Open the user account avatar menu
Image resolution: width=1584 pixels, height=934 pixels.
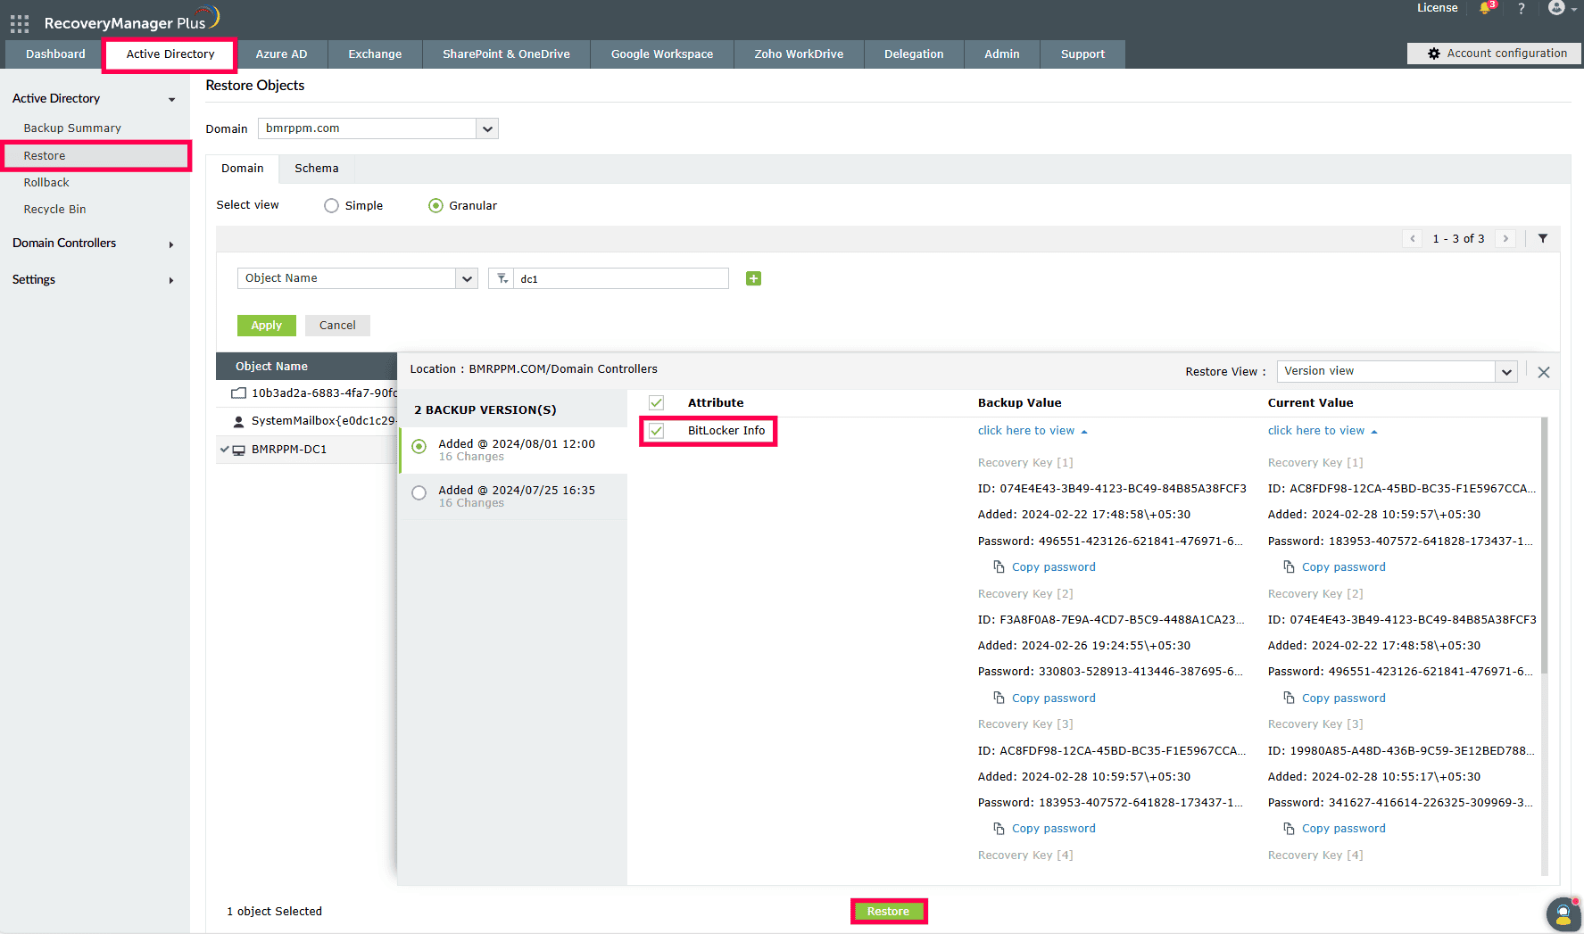[x=1557, y=8]
